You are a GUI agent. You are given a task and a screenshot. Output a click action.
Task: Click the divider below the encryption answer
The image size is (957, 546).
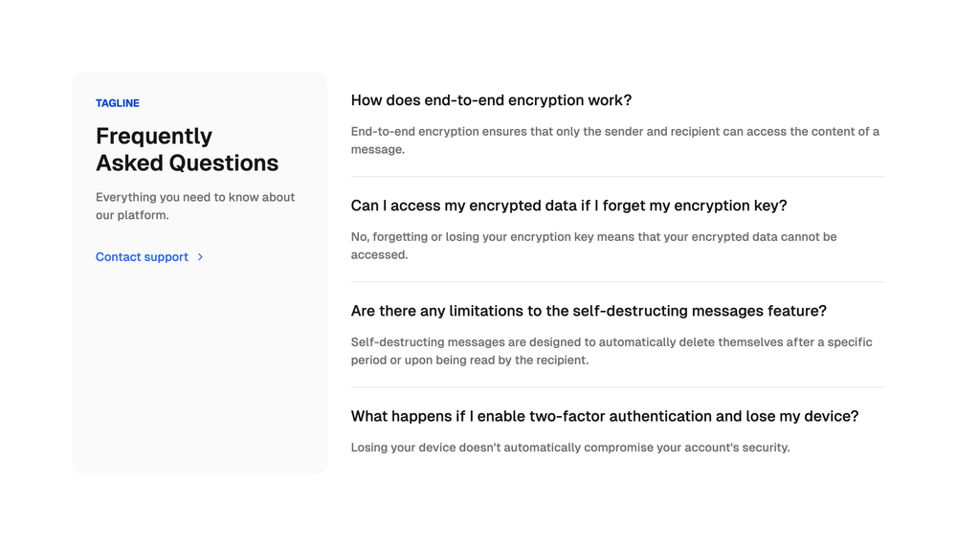pyautogui.click(x=617, y=177)
